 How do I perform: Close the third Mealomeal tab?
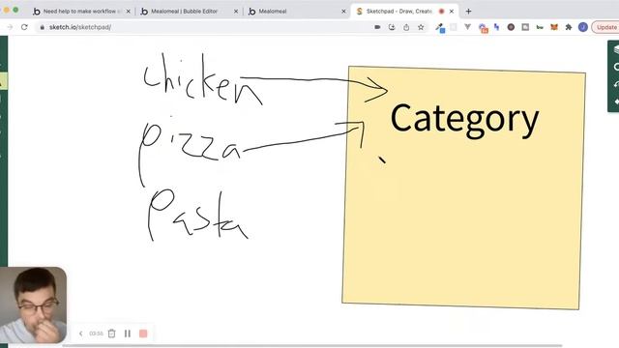[343, 12]
